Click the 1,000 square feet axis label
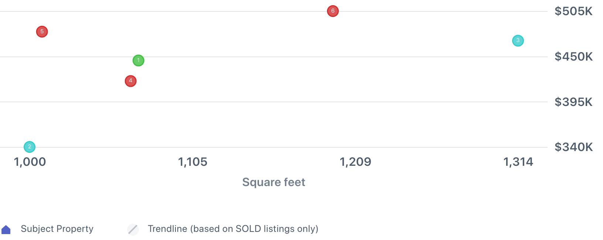The image size is (603, 240). point(30,162)
